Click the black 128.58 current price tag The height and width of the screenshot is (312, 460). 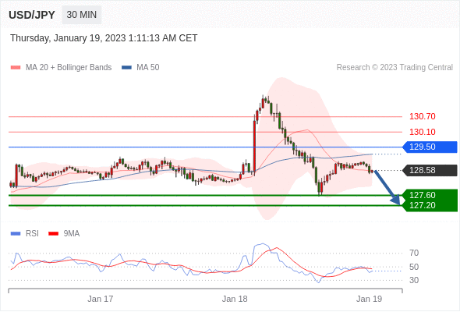[x=430, y=170]
